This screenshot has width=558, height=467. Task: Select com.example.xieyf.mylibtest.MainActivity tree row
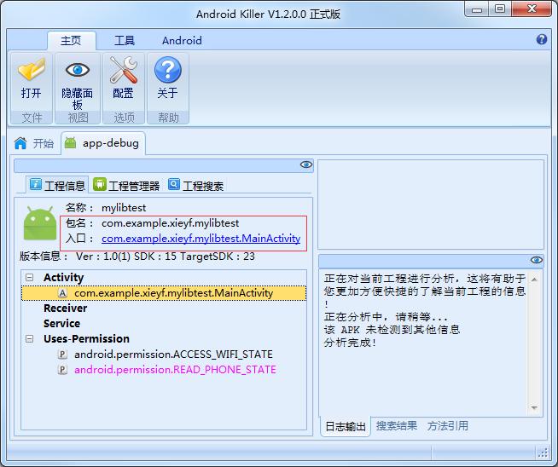(164, 293)
